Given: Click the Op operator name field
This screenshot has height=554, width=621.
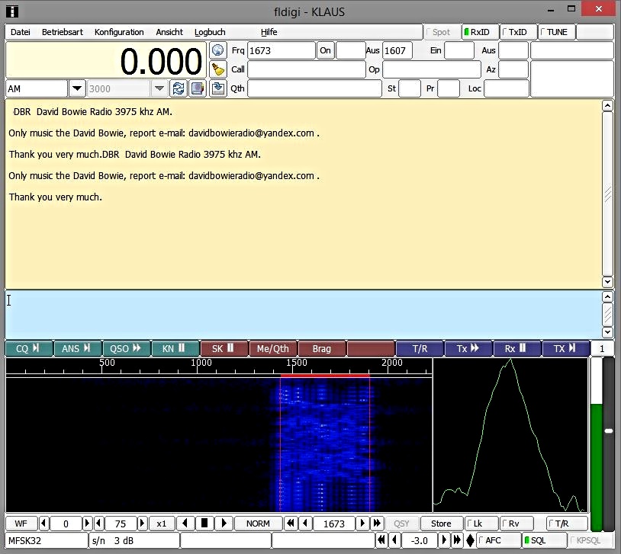Looking at the screenshot, I should 431,69.
